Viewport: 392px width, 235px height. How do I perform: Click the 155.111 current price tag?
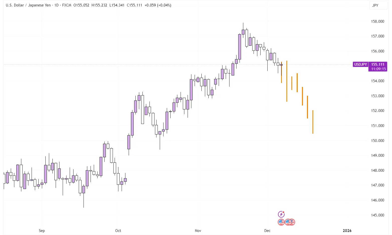(378, 64)
